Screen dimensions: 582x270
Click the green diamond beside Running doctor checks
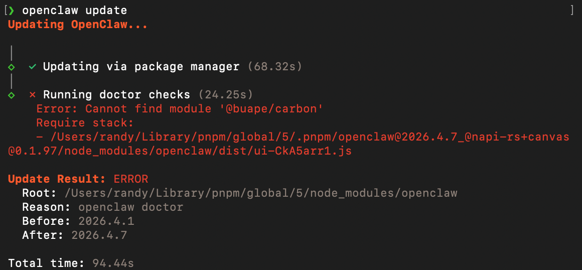[12, 95]
